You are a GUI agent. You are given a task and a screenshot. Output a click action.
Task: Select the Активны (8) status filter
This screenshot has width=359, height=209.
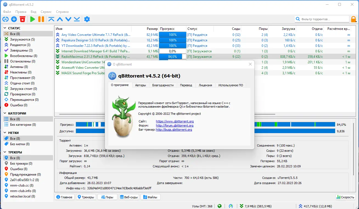pos(28,67)
